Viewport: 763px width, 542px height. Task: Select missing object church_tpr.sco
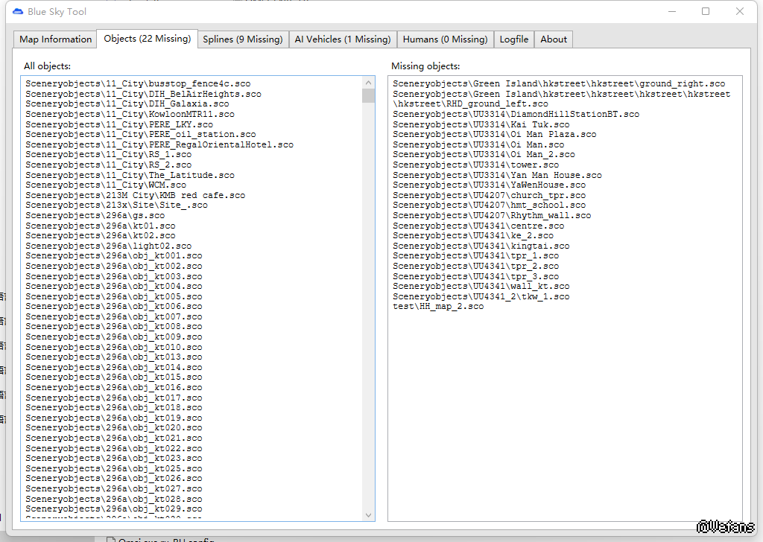click(489, 195)
